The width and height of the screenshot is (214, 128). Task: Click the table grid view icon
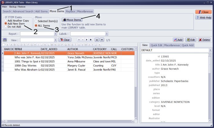(x=5, y=40)
